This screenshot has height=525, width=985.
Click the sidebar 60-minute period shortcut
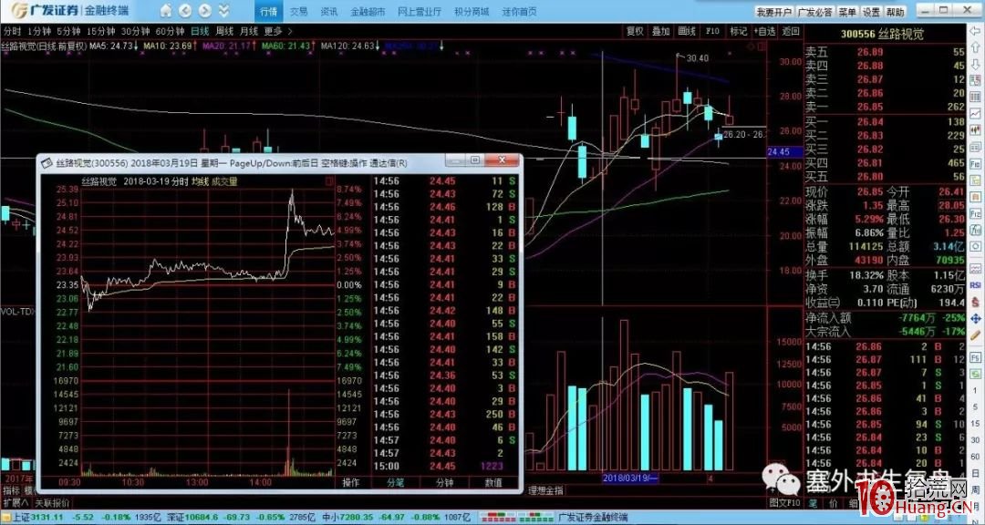[976, 457]
